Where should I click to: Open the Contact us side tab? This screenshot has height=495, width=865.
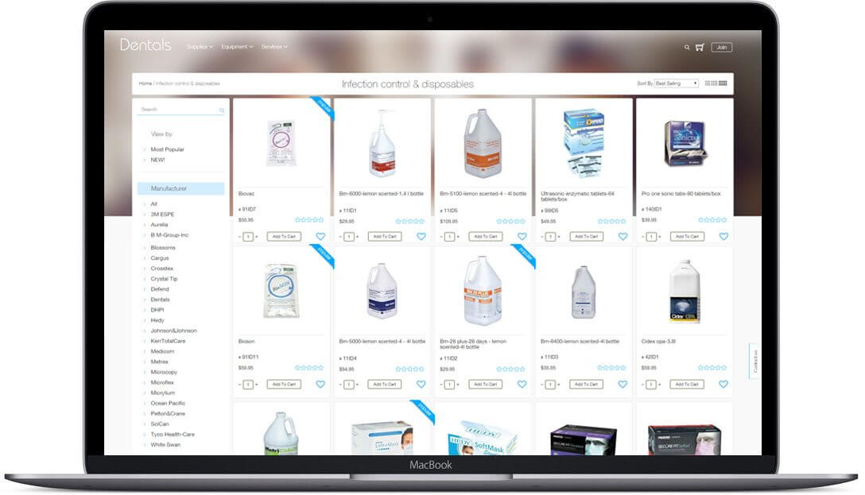click(754, 361)
